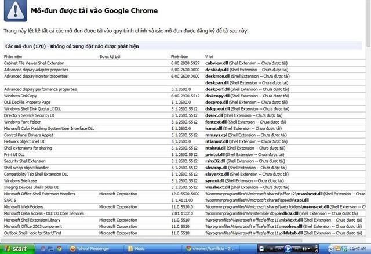Click the media player Stop button in taskbar
The height and width of the screenshot is (254, 371).
coord(271,249)
